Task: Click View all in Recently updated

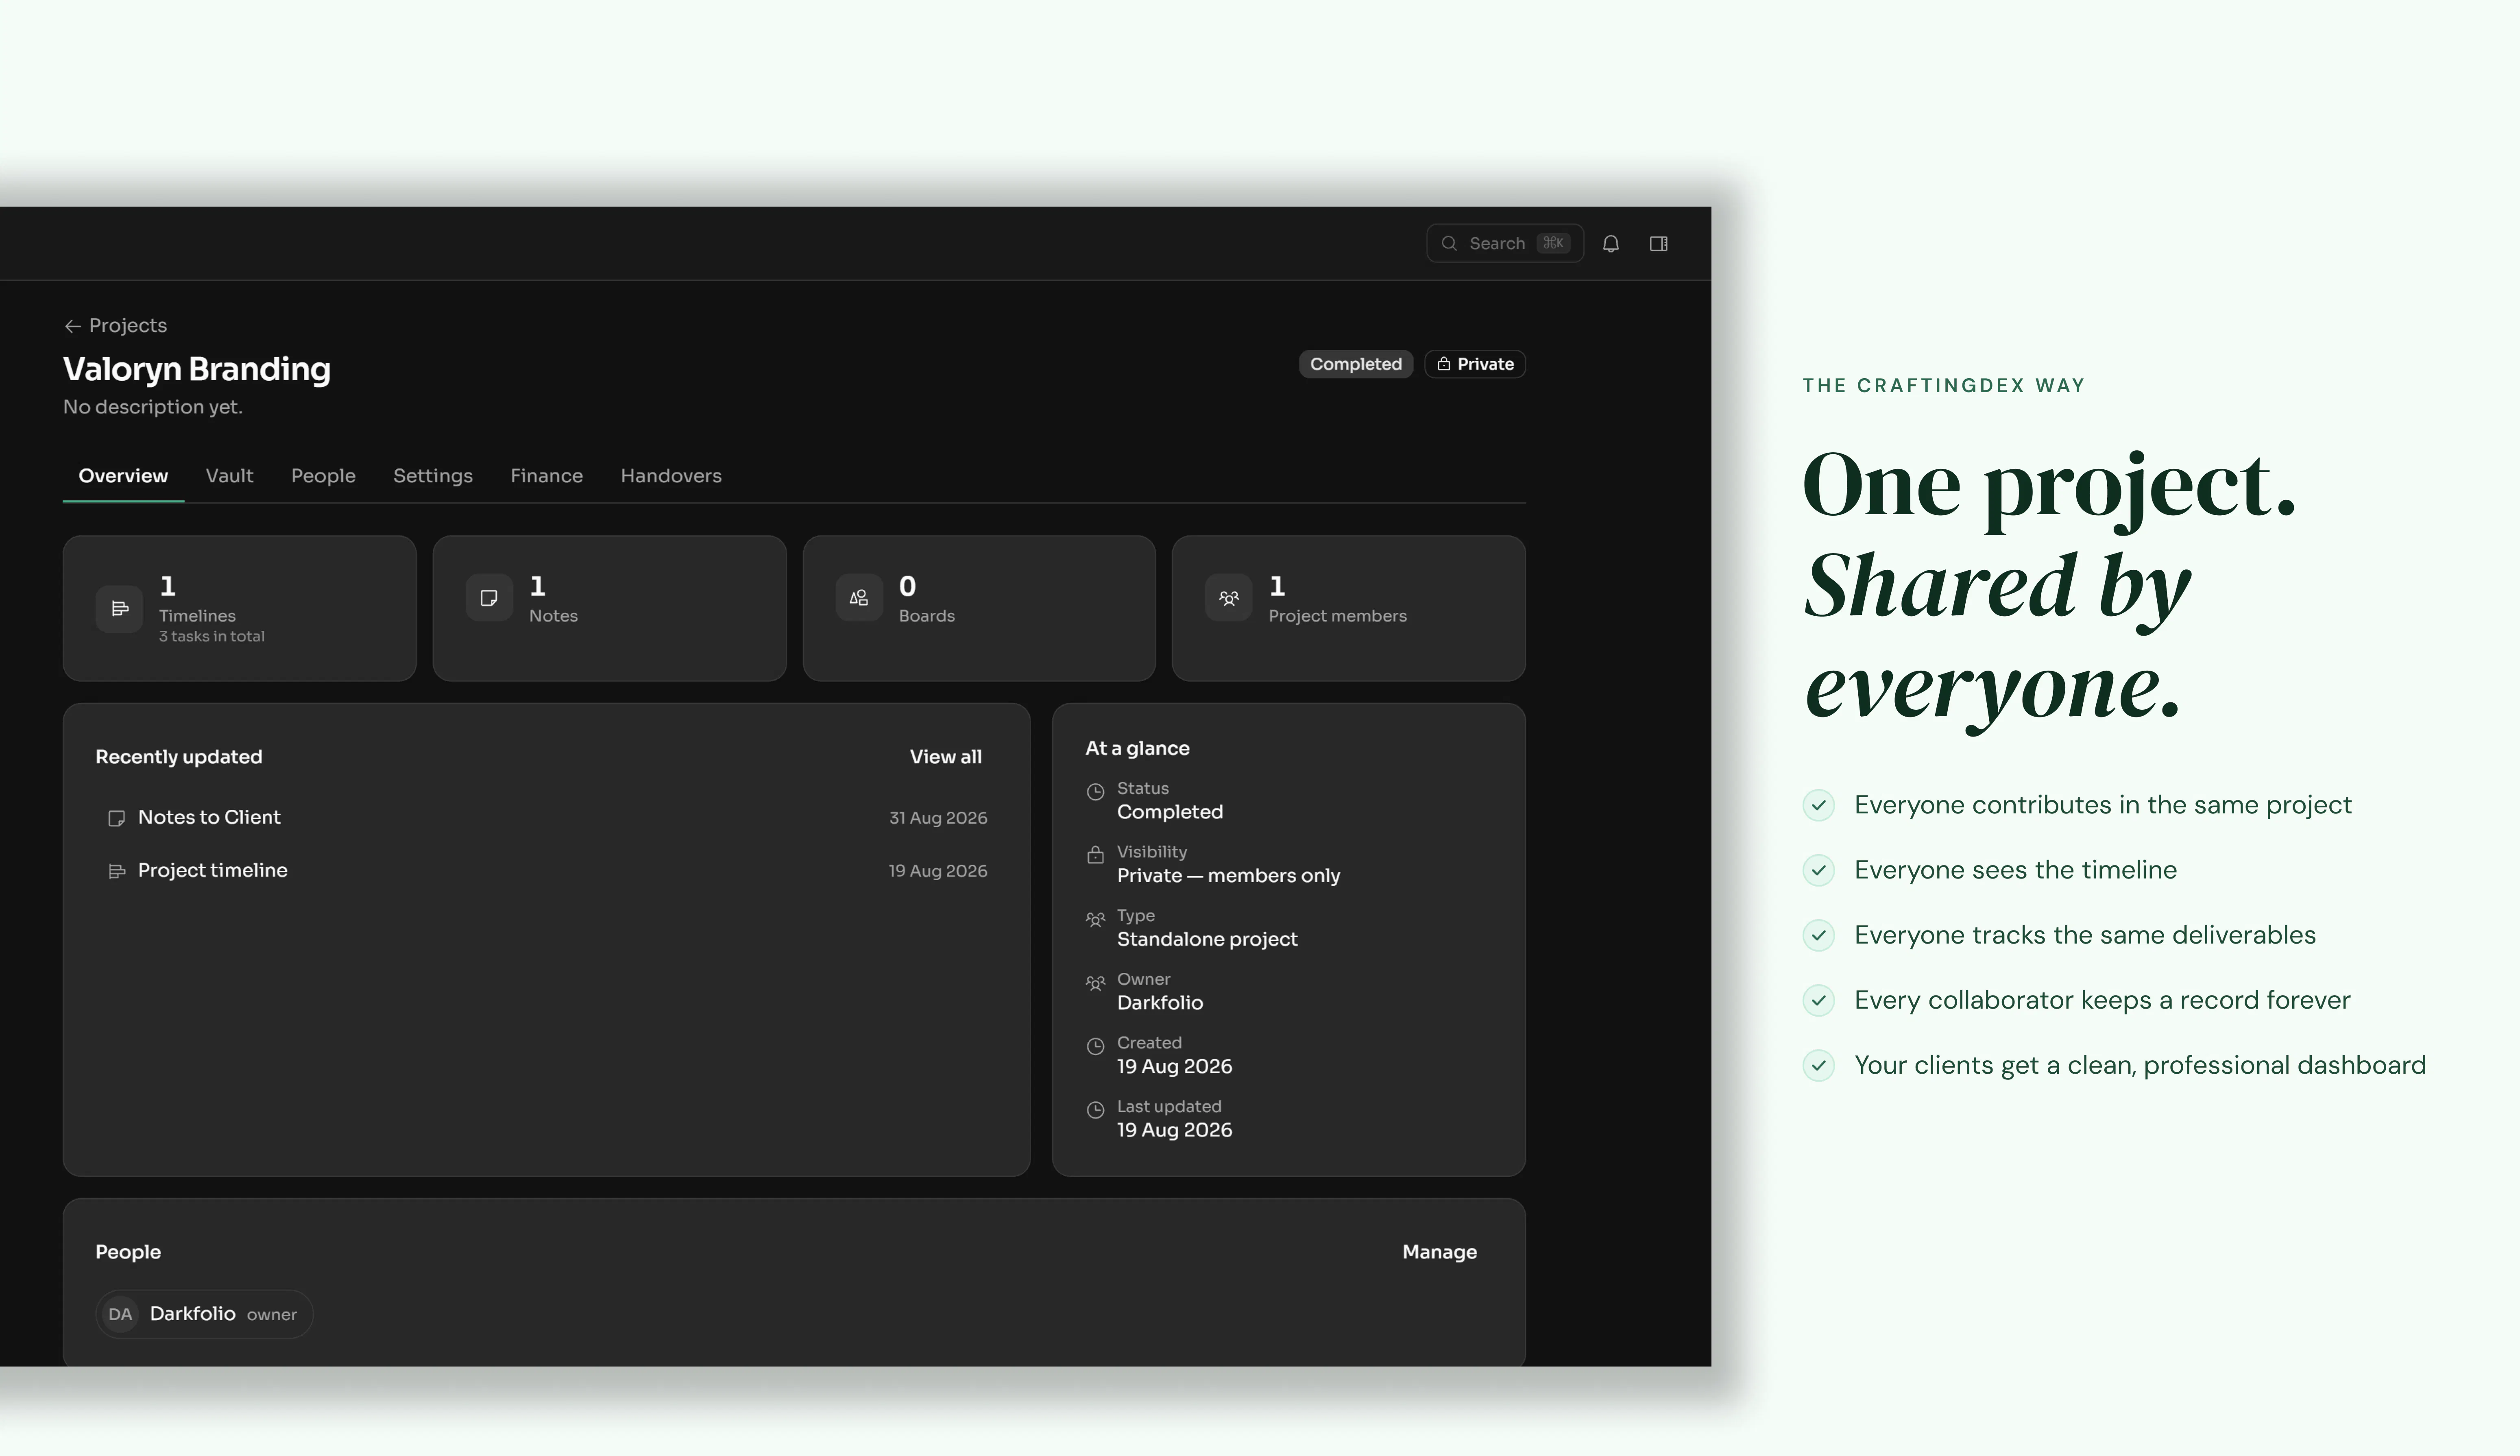Action: point(945,757)
